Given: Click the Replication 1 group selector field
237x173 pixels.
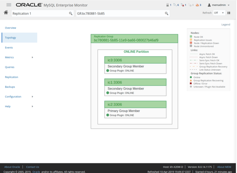Looking at the screenshot, I should point(43,13).
